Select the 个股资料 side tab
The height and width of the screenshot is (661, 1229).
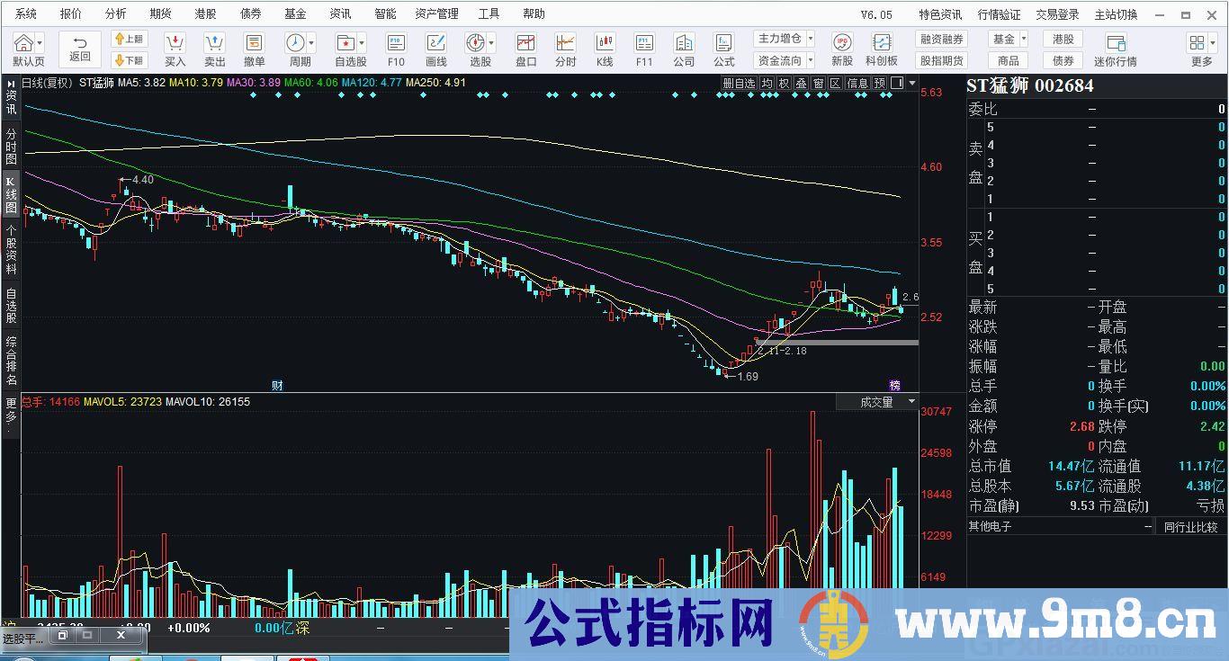tap(11, 250)
